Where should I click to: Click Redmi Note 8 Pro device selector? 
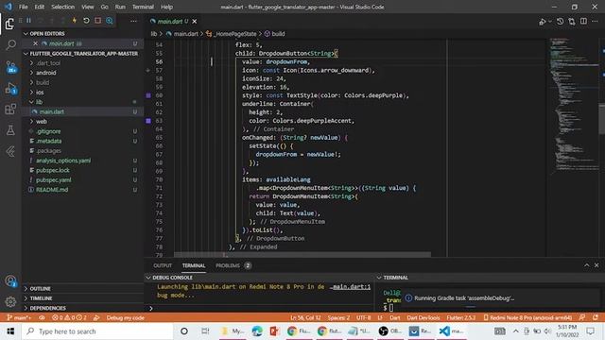click(527, 317)
